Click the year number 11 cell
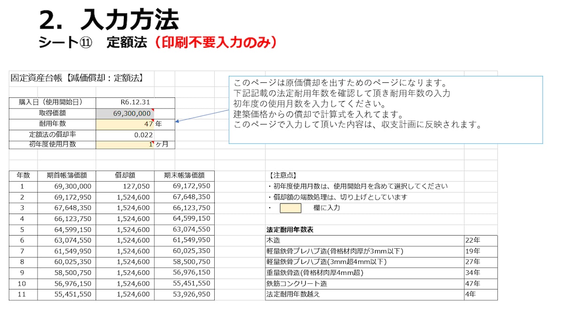The image size is (572, 318). point(23,295)
